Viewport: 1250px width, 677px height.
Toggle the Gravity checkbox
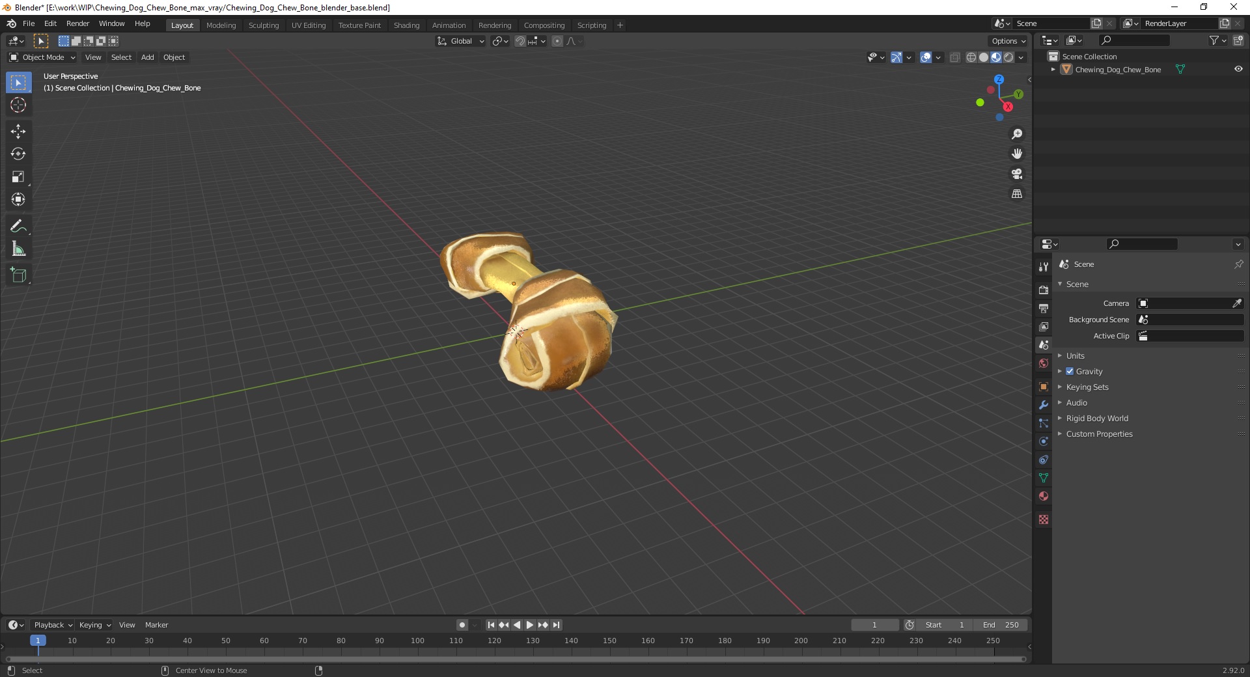(1070, 371)
